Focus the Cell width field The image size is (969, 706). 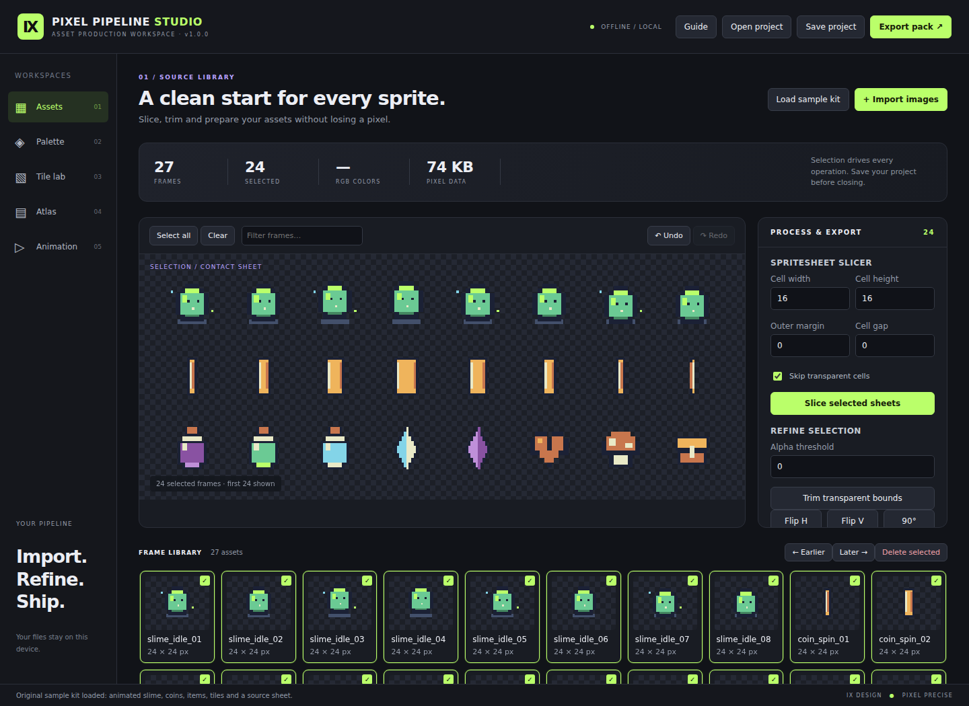pos(810,299)
